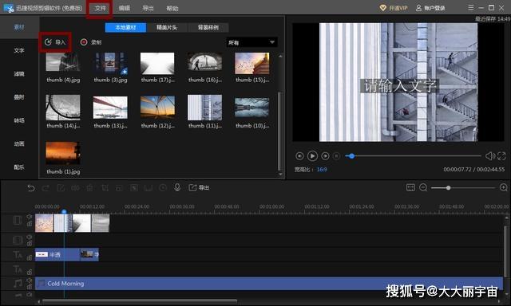Click the redo arrow icon
The width and height of the screenshot is (511, 306).
tap(46, 188)
